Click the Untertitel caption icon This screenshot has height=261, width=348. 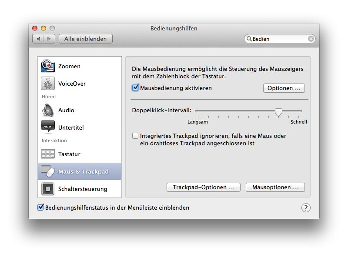tap(48, 127)
